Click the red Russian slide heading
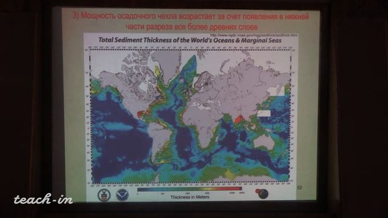Viewport: 388px width, 218px height. click(191, 21)
